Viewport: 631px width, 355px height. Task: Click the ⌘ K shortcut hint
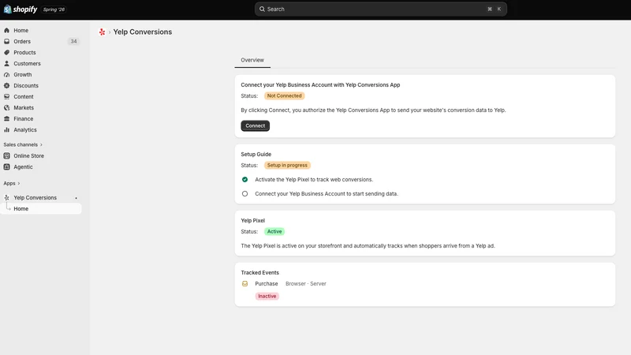[x=495, y=9]
